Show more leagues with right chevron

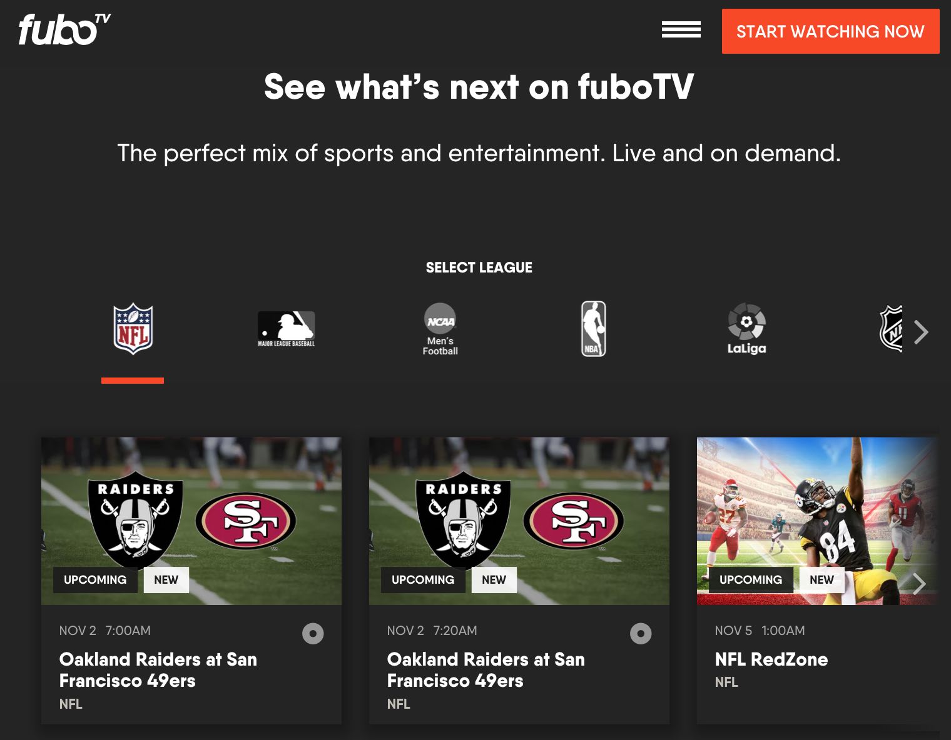pos(921,332)
